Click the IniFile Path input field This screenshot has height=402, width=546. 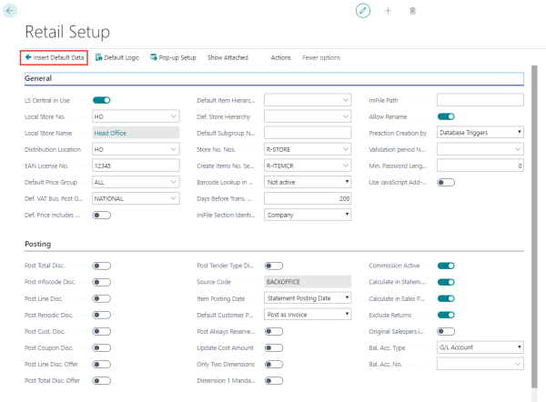coord(480,99)
